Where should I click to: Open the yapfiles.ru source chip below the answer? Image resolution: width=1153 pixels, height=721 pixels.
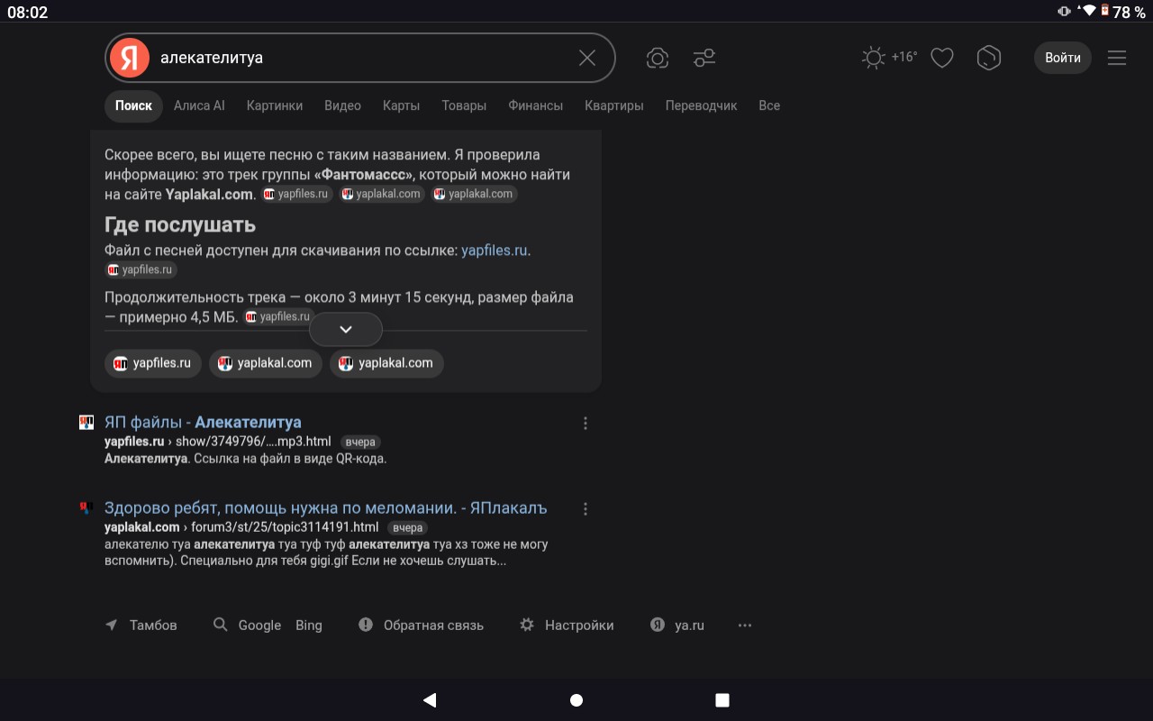click(152, 363)
